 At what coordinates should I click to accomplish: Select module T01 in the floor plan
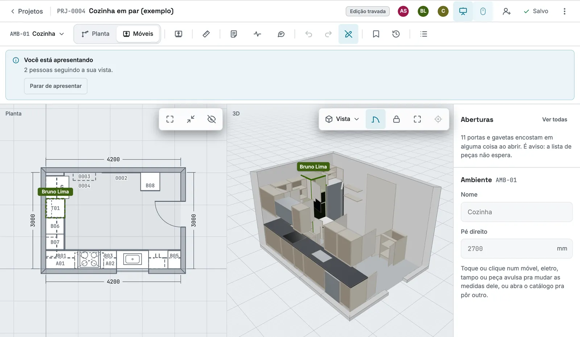(x=55, y=208)
